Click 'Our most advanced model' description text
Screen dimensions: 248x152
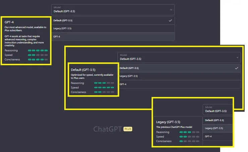click(25, 29)
